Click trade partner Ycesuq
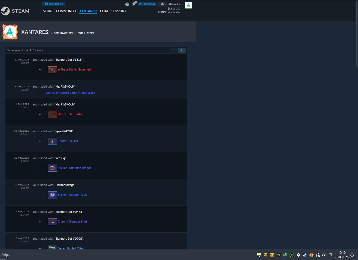Screen dimensions: 358x260 pos(60,158)
